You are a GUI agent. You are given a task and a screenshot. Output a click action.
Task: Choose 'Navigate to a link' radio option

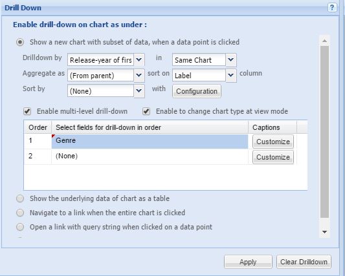pos(20,213)
